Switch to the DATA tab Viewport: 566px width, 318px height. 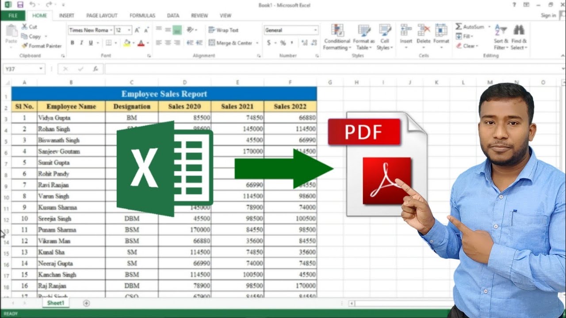[173, 15]
